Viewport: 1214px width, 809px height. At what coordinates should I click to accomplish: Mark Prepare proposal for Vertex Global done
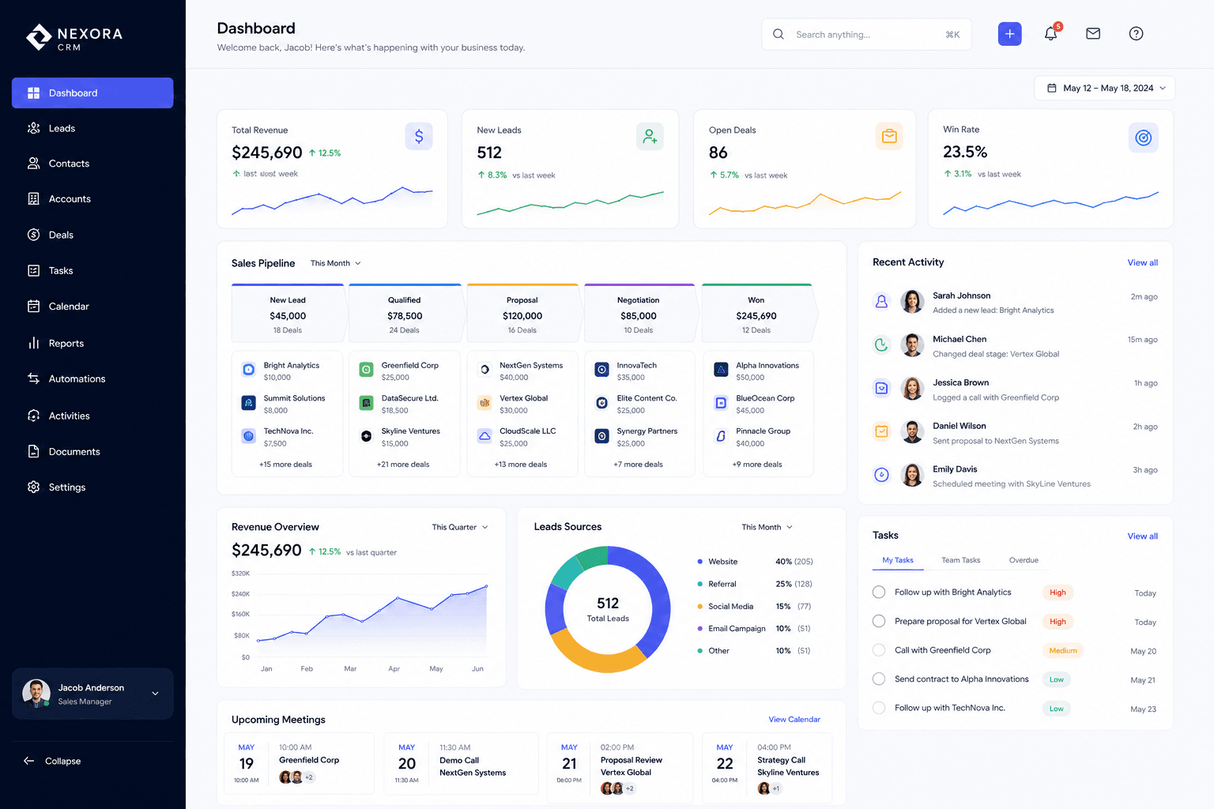point(879,621)
